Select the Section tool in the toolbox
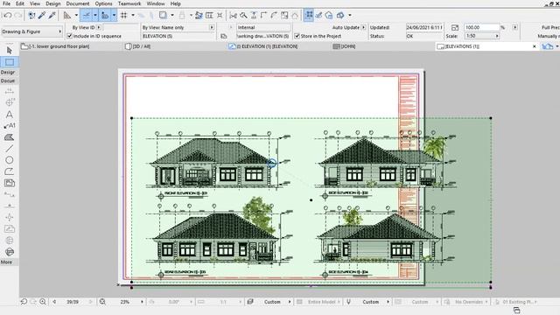560x315 pixels. (x=10, y=194)
